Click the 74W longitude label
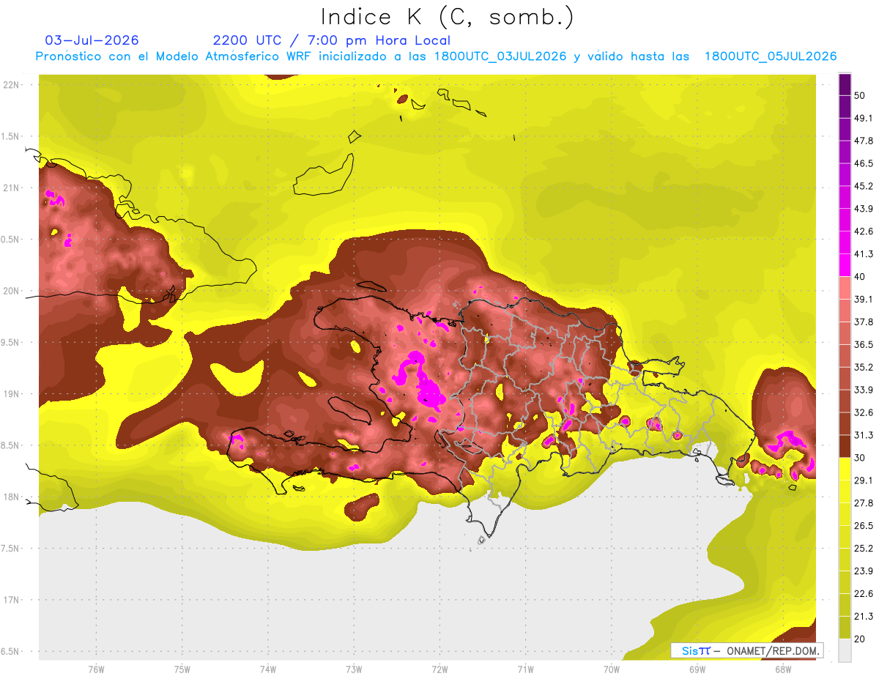Screen dimensions: 879x679 click(x=268, y=669)
